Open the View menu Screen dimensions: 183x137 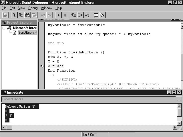click(x=21, y=8)
